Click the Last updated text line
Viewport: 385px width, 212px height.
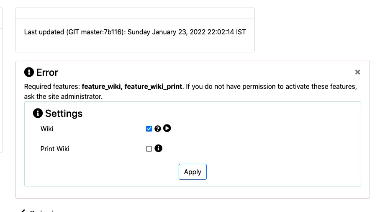pos(135,32)
